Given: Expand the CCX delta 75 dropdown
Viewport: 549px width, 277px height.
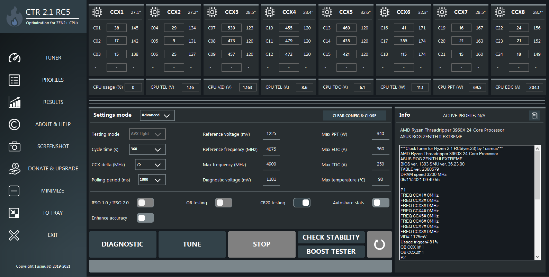Looking at the screenshot, I should (150, 164).
